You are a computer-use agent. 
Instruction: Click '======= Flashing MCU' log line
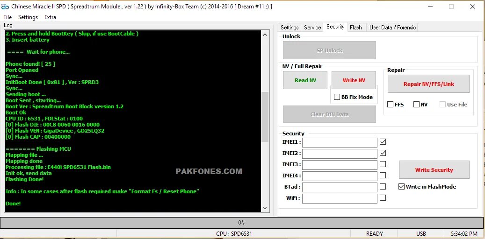38,149
